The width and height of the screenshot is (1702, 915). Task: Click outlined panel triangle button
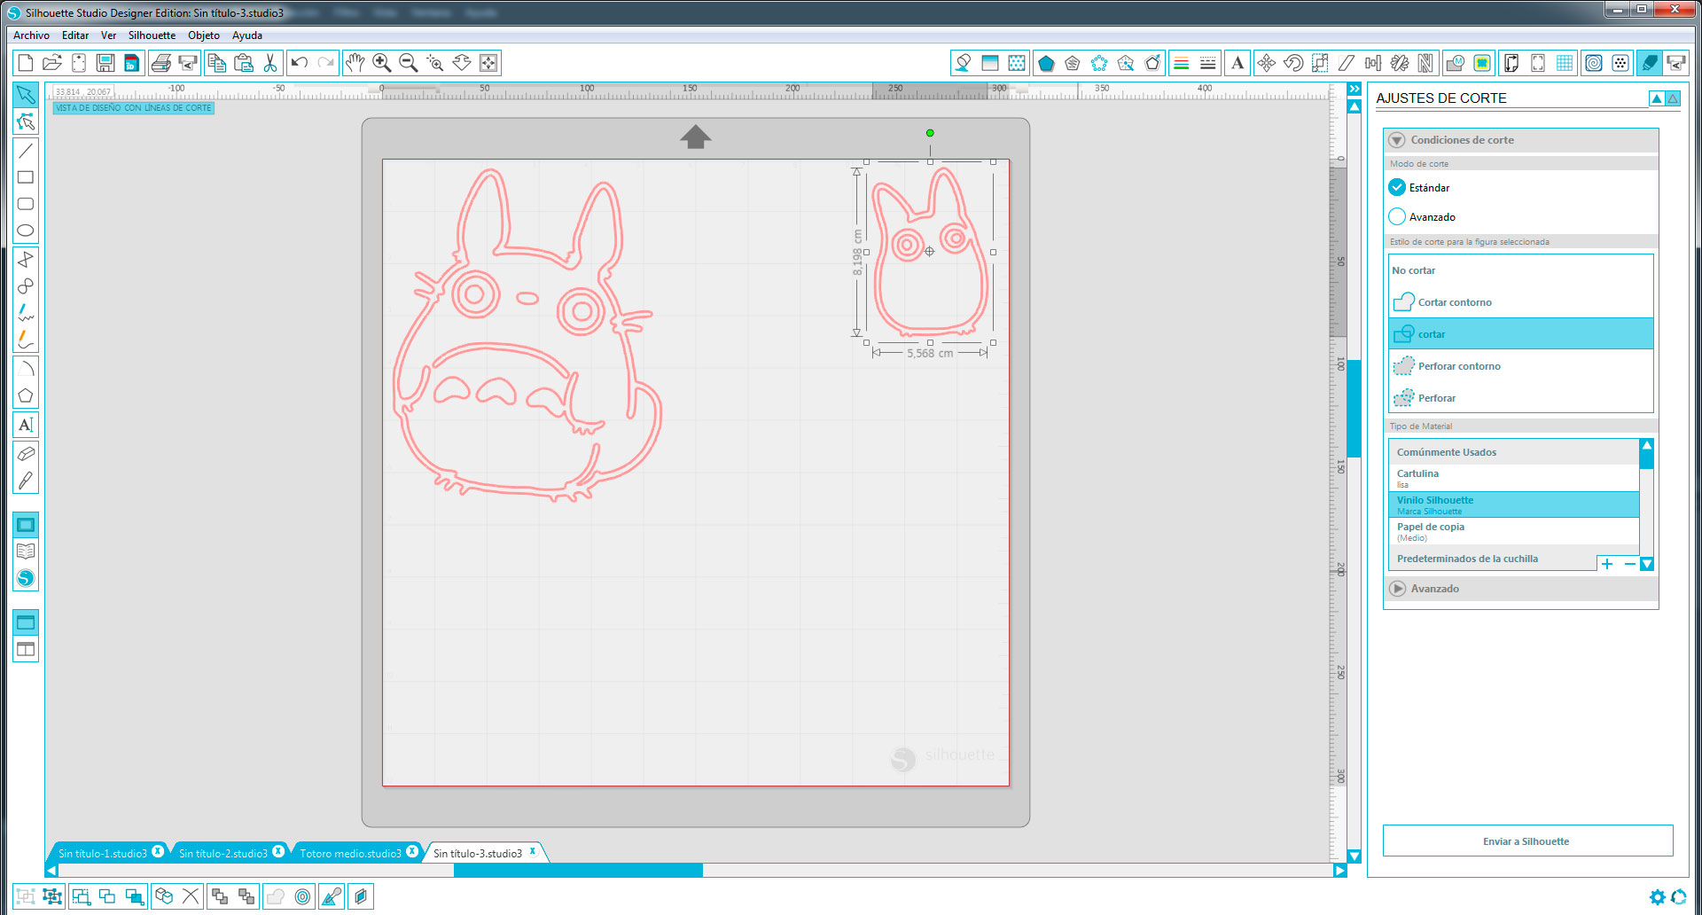(1673, 98)
